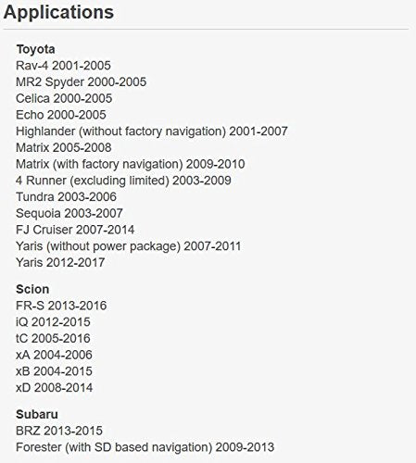Select the MR2 Spyder 2000-2005 line
The width and height of the screenshot is (416, 463).
82,82
